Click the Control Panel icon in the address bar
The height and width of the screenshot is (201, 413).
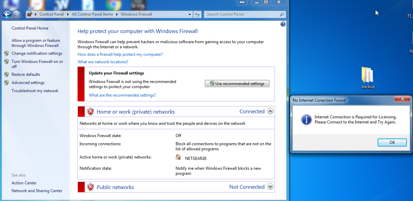pos(30,14)
